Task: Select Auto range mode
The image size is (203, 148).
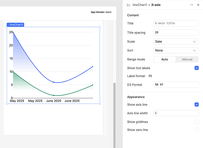Action: tap(165, 59)
